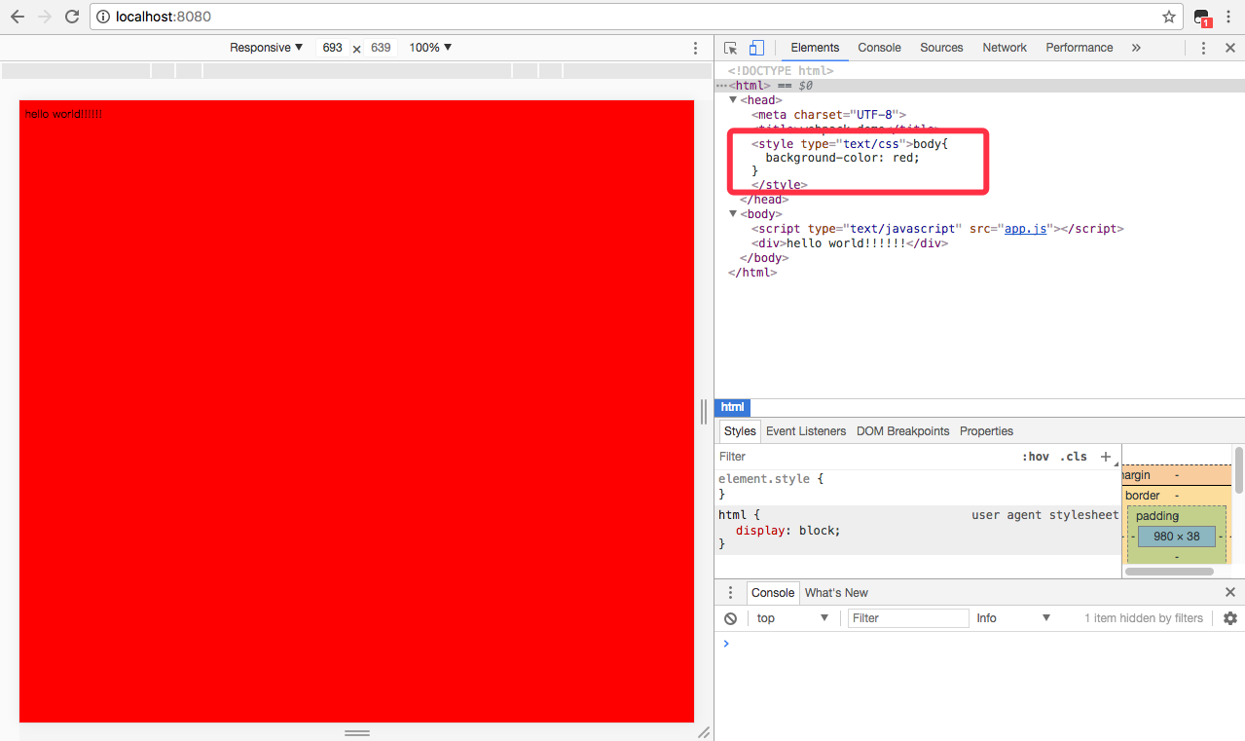Focus the console Filter field
Image resolution: width=1245 pixels, height=741 pixels.
(x=908, y=618)
